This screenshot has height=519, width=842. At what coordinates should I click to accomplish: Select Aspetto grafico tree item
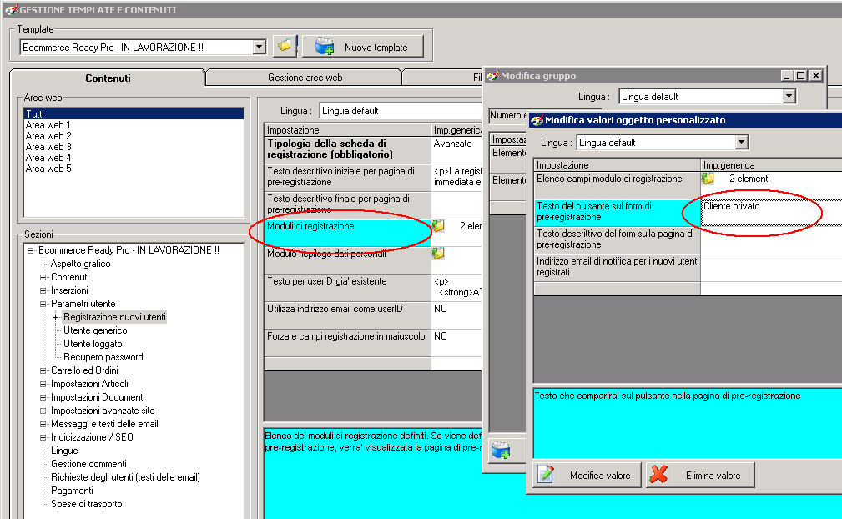[x=81, y=264]
